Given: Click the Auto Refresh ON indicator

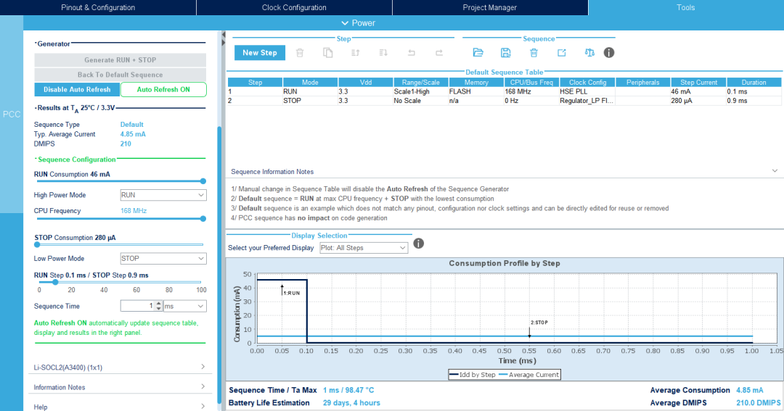Looking at the screenshot, I should [163, 89].
